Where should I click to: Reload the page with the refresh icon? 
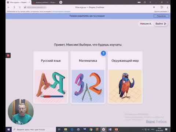[20, 7]
